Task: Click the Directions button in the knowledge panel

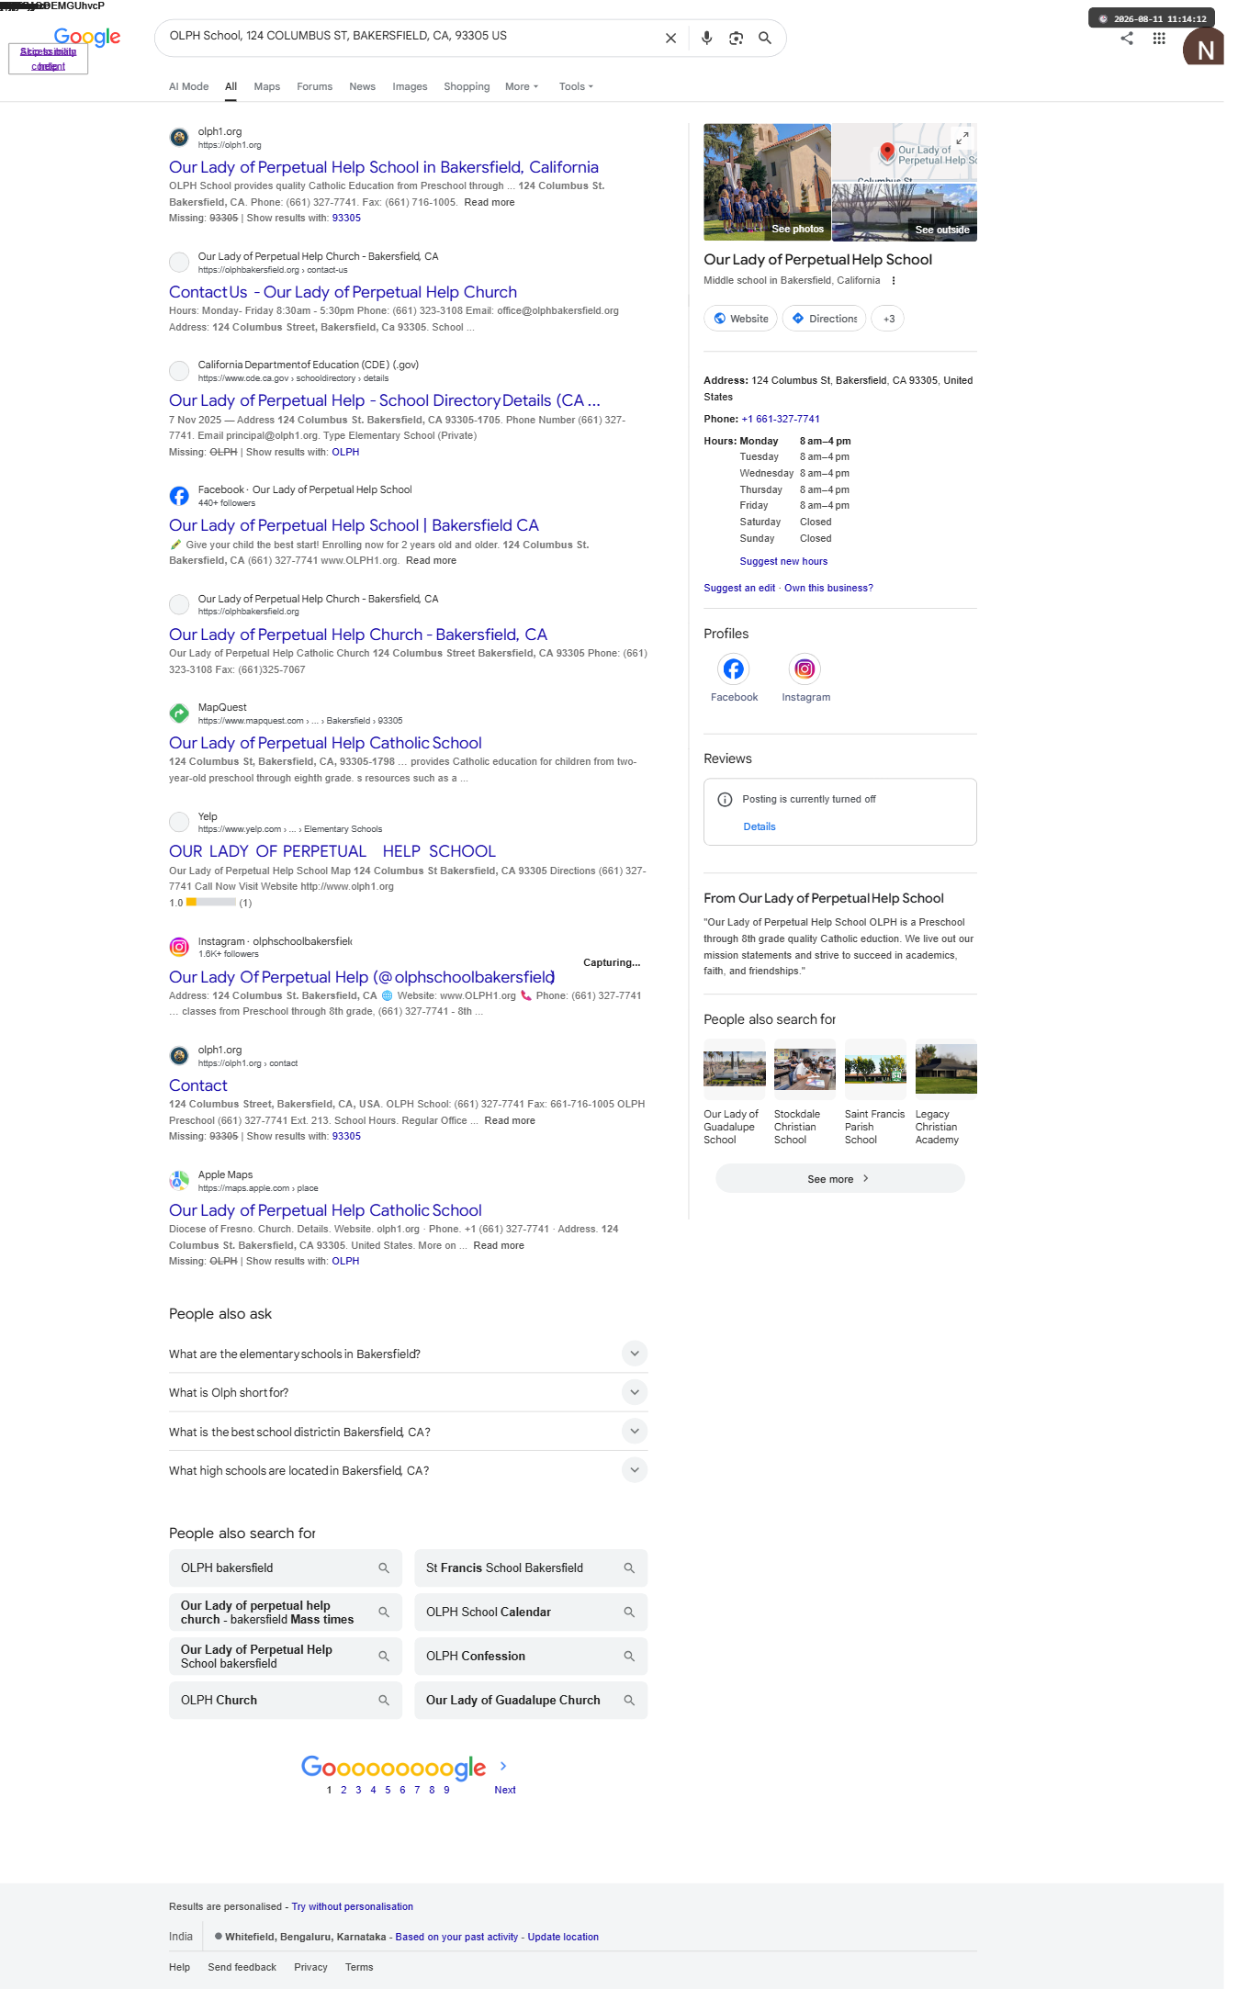Action: [x=825, y=319]
